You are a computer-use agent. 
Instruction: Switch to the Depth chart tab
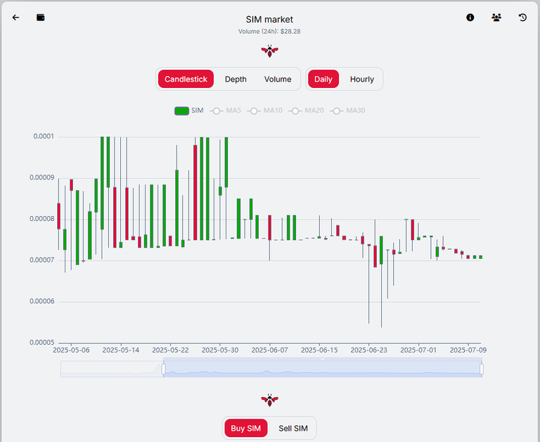(x=236, y=79)
